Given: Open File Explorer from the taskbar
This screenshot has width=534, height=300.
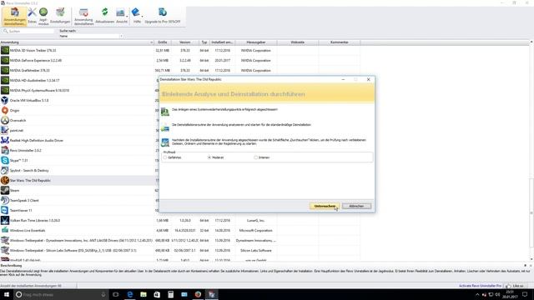Looking at the screenshot, I should 144,294.
